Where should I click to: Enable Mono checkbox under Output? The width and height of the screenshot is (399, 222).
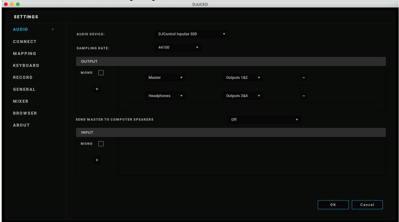point(101,73)
